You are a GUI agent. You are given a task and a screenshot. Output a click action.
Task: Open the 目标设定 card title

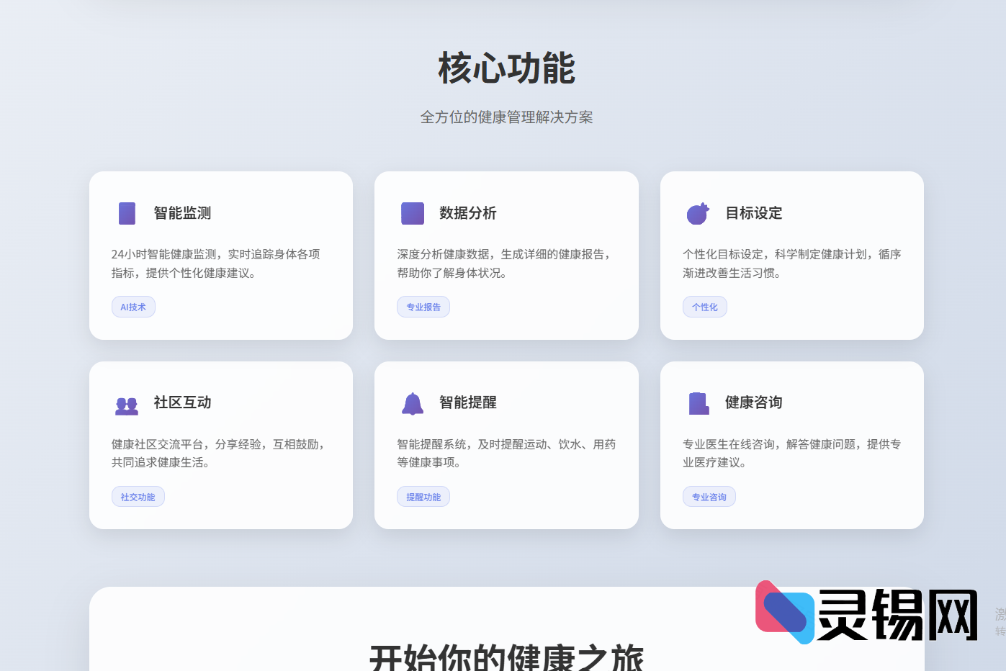point(753,213)
